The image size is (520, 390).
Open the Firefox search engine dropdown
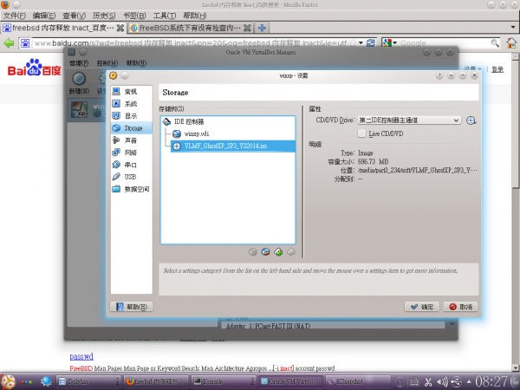(x=390, y=42)
